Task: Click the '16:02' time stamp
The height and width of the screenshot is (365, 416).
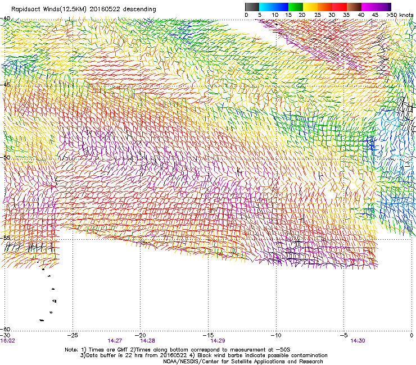Action: click(x=8, y=341)
